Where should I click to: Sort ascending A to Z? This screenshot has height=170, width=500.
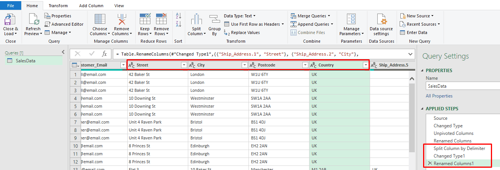pyautogui.click(x=178, y=16)
